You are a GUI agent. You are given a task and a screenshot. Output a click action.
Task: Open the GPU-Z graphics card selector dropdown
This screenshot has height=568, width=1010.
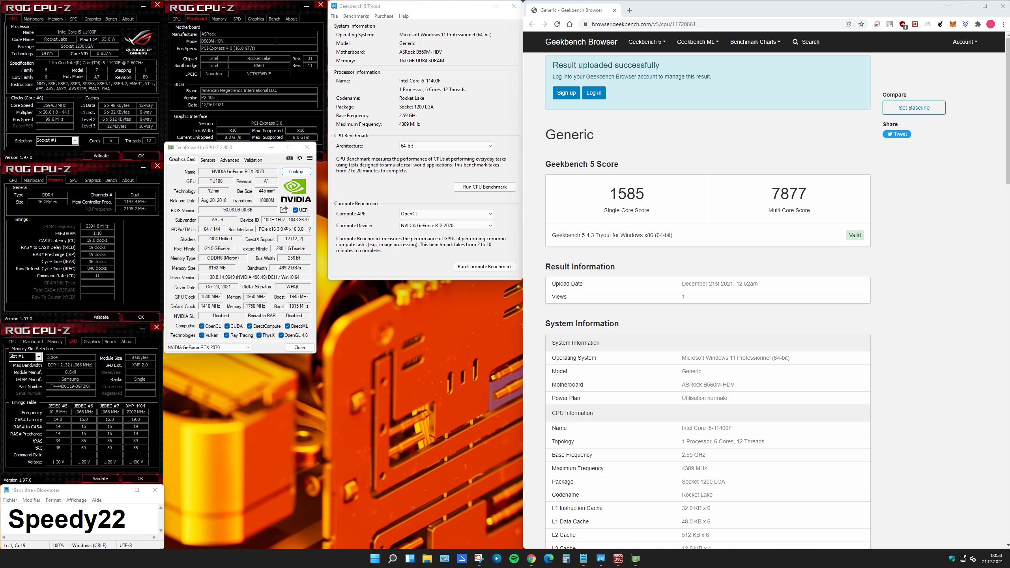(x=208, y=348)
